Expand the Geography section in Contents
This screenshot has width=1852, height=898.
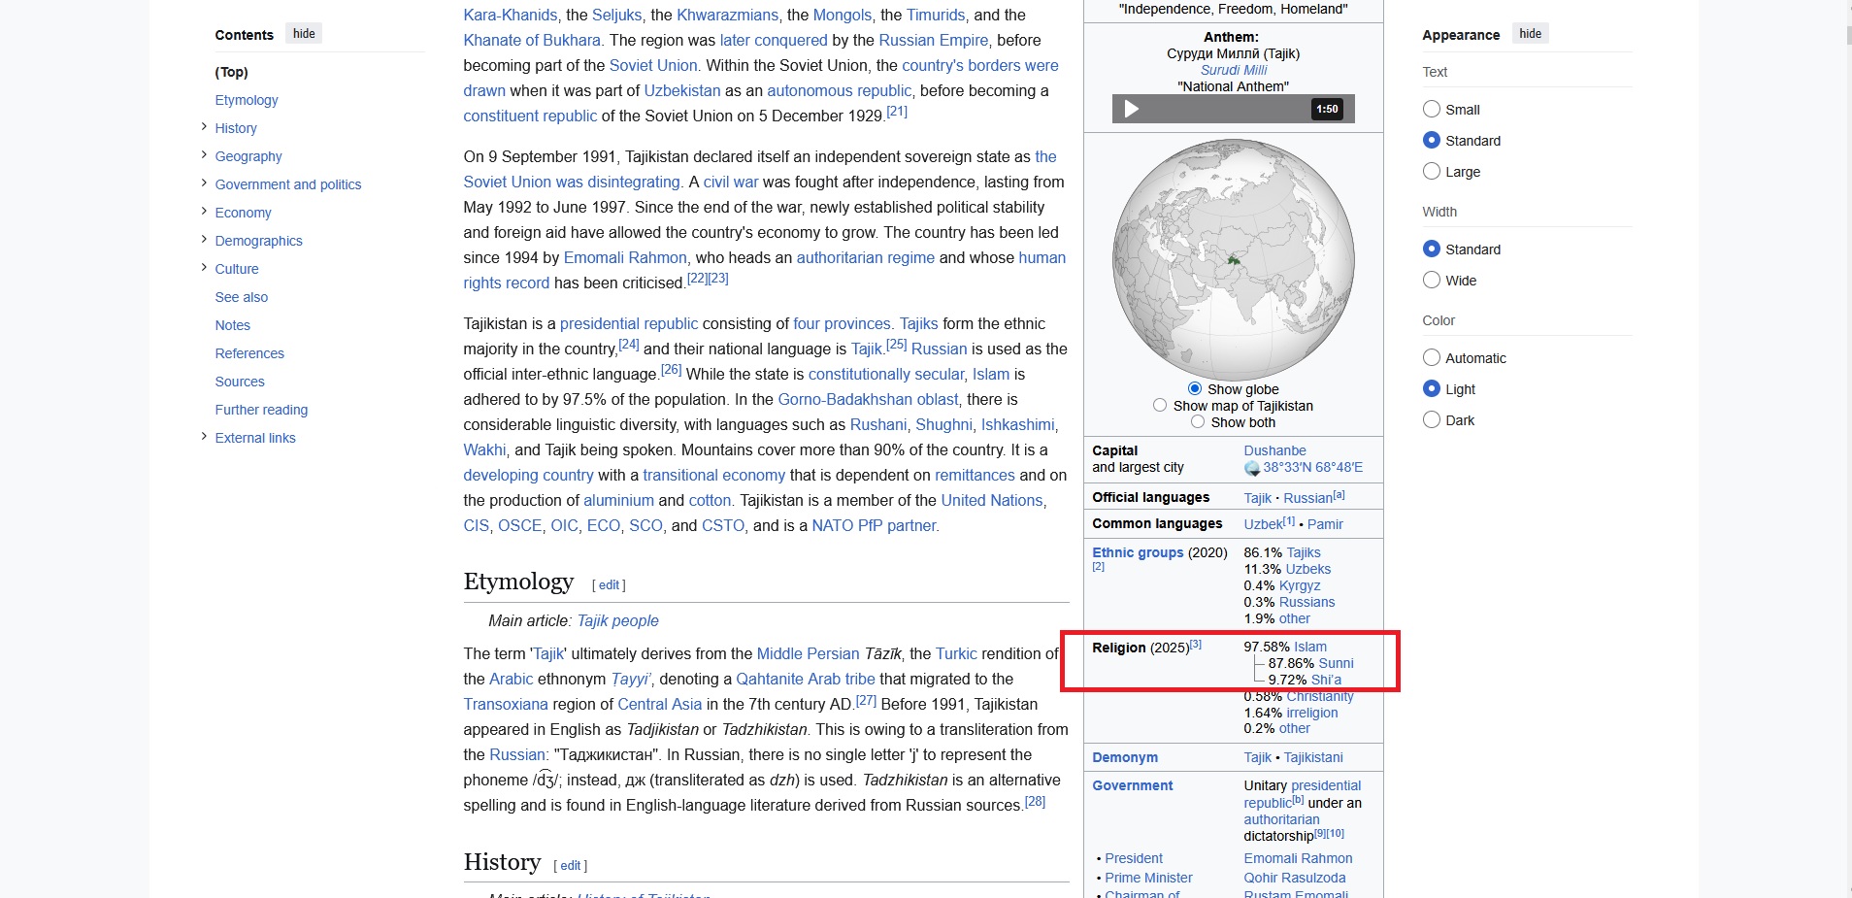pos(204,155)
